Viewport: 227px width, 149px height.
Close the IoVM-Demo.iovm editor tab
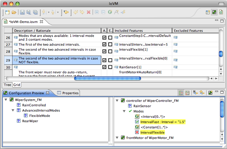pos(41,22)
